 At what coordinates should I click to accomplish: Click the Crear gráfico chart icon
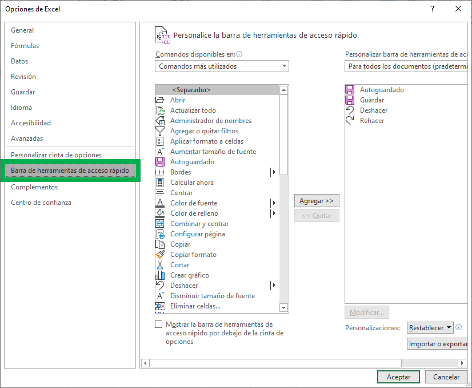160,275
